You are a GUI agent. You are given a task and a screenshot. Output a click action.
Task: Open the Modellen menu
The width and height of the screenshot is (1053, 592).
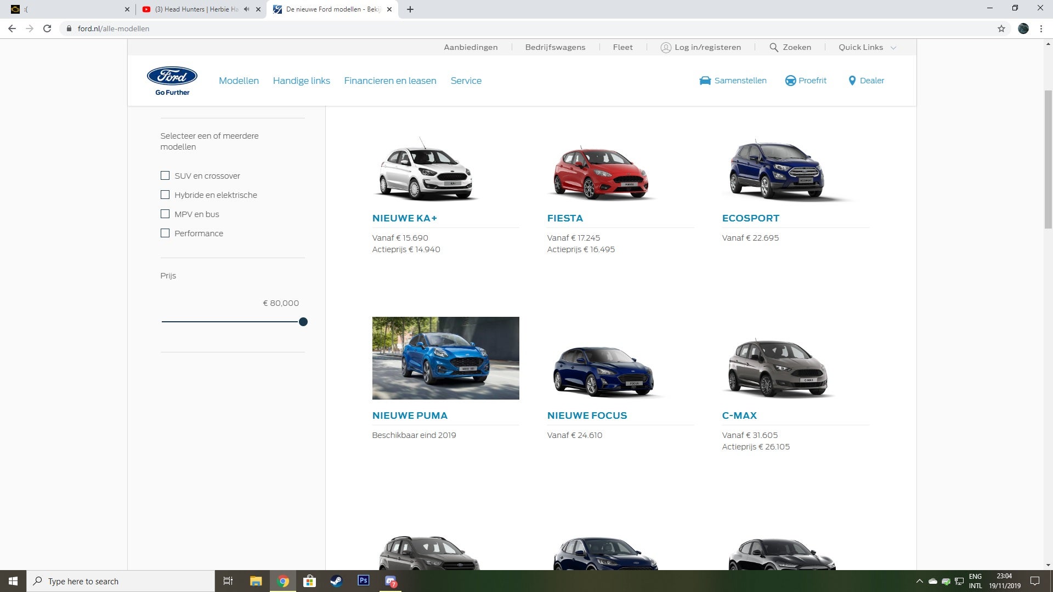(x=239, y=81)
